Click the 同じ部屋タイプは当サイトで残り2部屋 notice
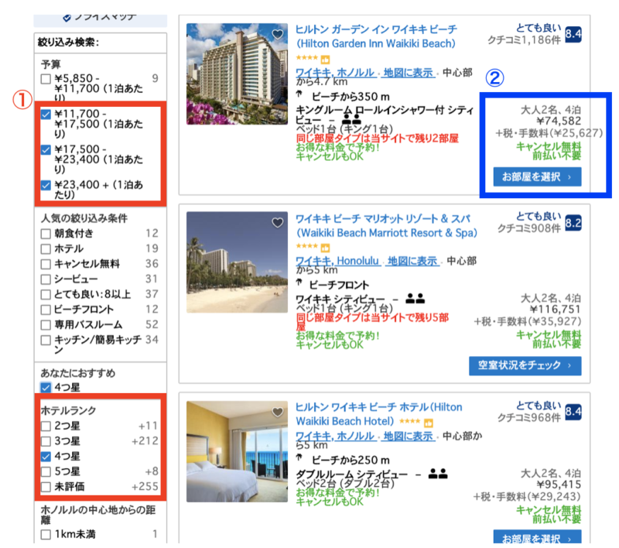The height and width of the screenshot is (548, 619). pyautogui.click(x=378, y=139)
